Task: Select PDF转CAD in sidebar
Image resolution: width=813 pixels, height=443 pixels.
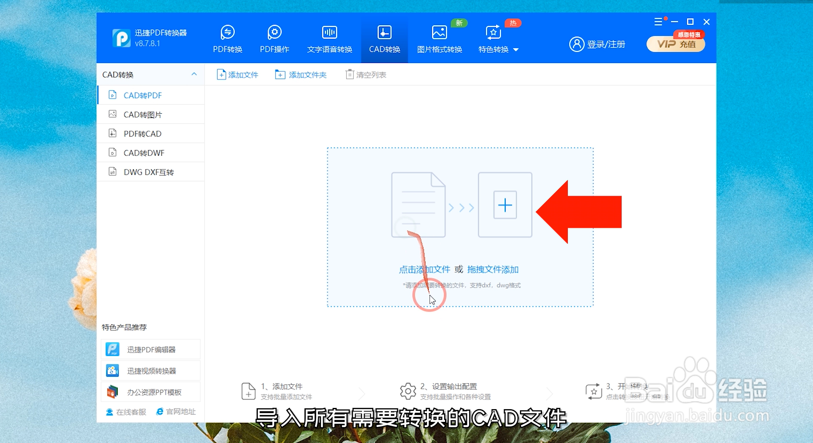Action: 151,134
